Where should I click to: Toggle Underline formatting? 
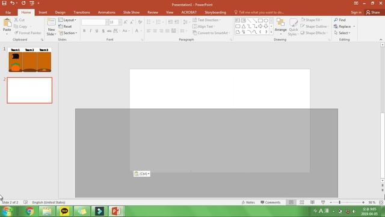[x=97, y=31]
